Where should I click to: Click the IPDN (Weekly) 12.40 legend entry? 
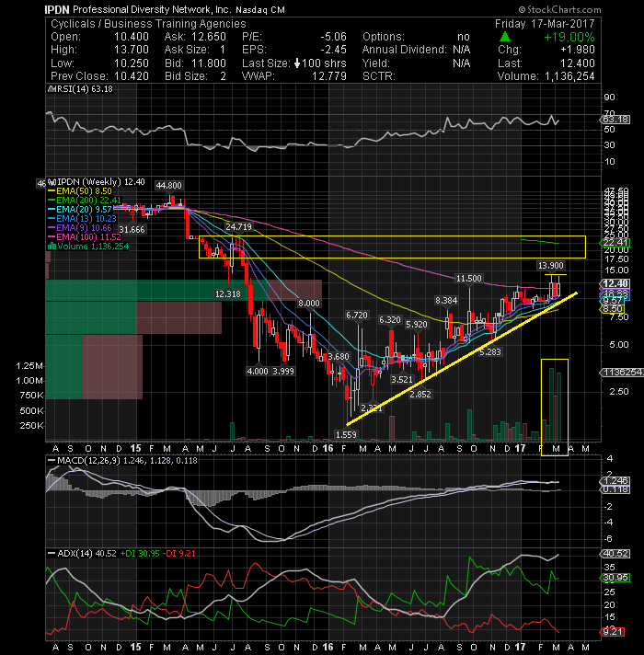(x=98, y=182)
